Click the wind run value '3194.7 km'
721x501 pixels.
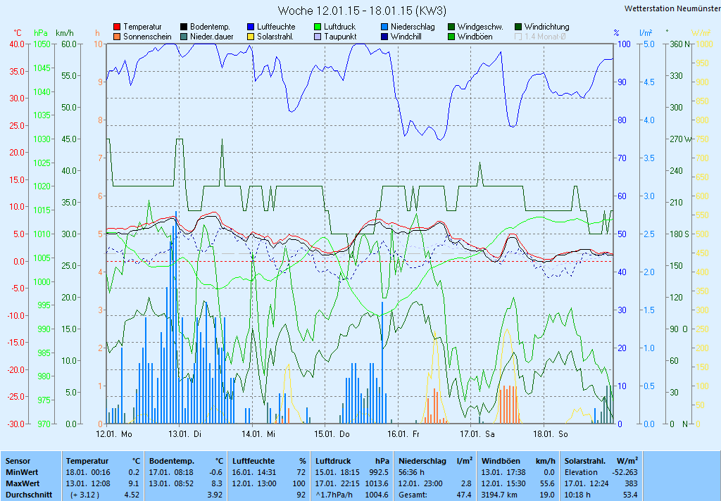click(499, 495)
